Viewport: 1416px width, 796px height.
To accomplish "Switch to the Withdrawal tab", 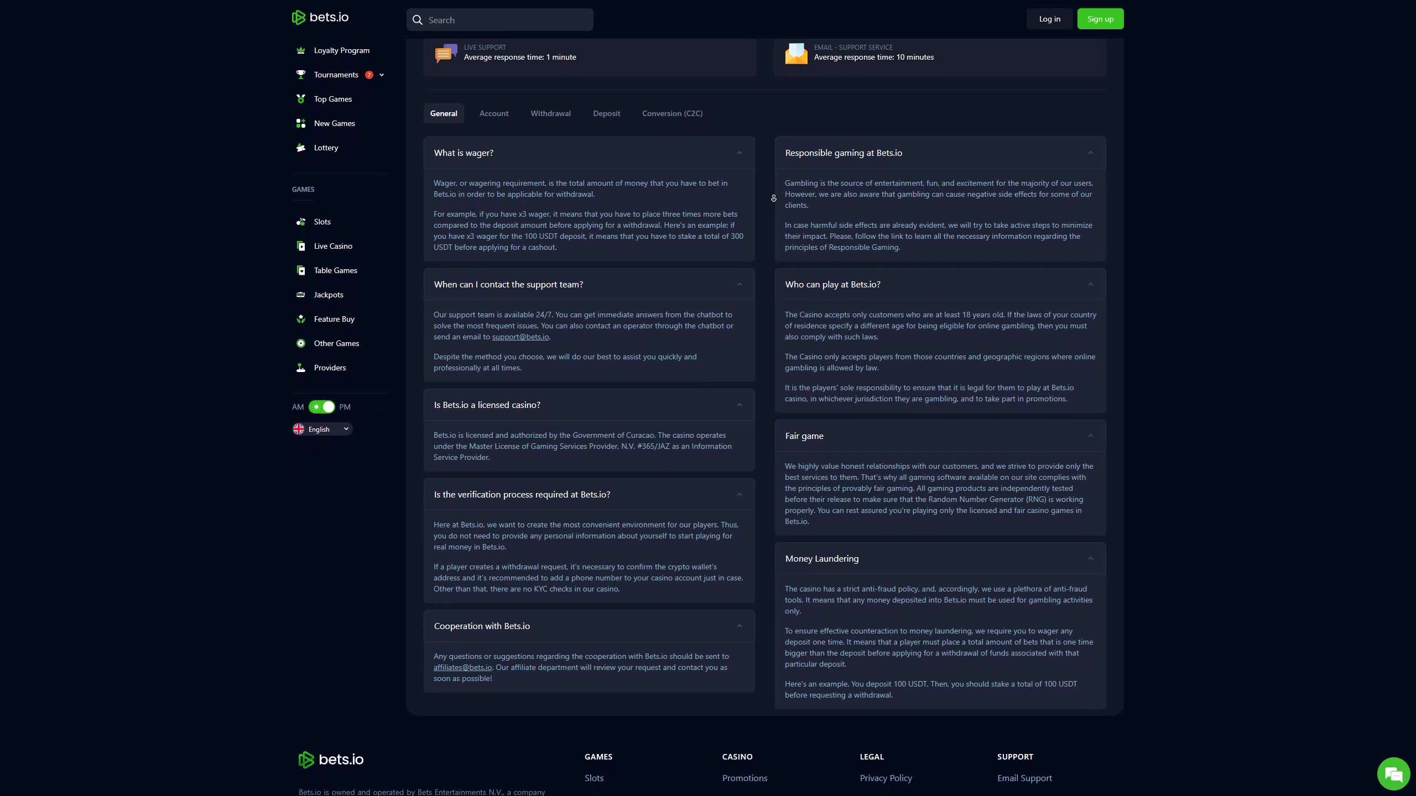I will point(551,113).
